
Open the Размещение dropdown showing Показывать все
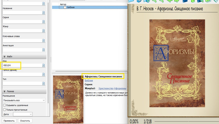(24, 100)
